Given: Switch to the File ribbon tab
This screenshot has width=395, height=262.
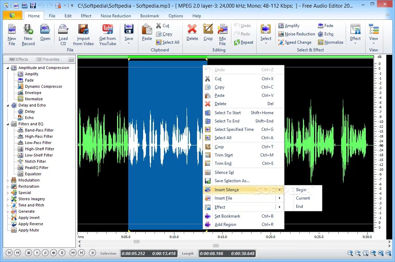Looking at the screenshot, I should click(52, 16).
